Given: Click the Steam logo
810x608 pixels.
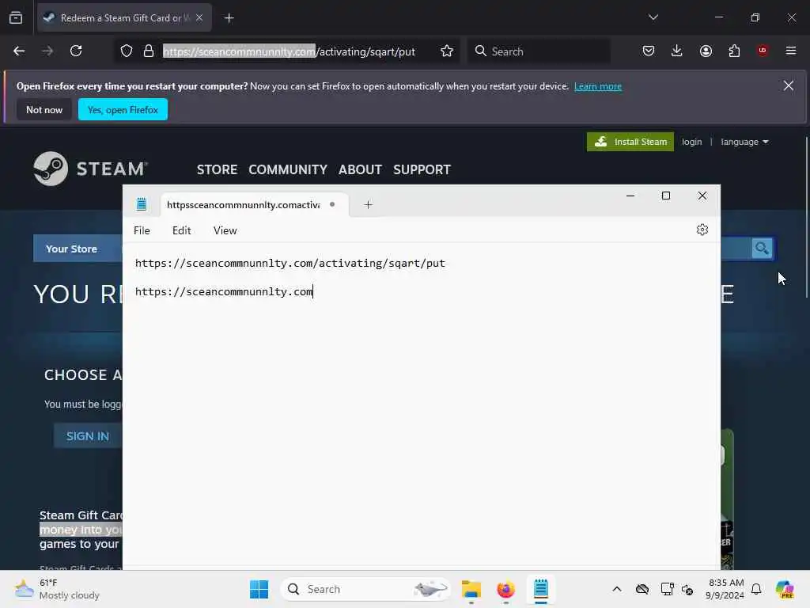Looking at the screenshot, I should 90,169.
